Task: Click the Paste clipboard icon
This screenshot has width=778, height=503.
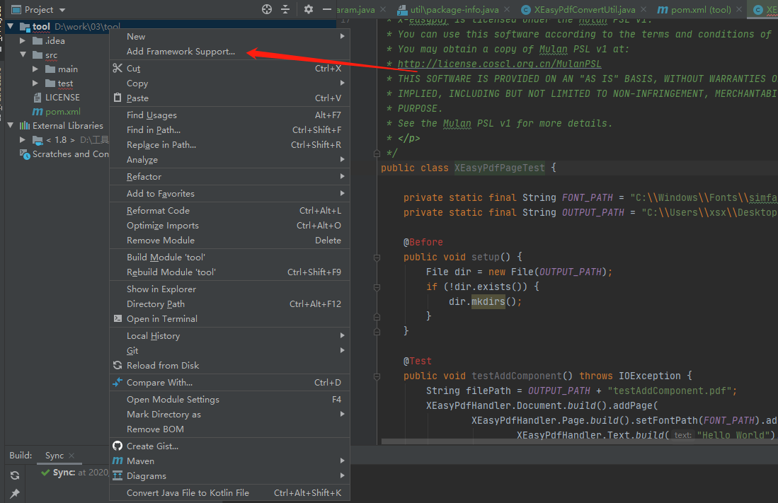Action: (118, 98)
